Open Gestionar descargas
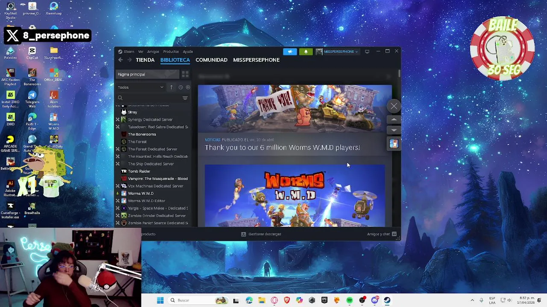The image size is (547, 307). click(x=261, y=234)
